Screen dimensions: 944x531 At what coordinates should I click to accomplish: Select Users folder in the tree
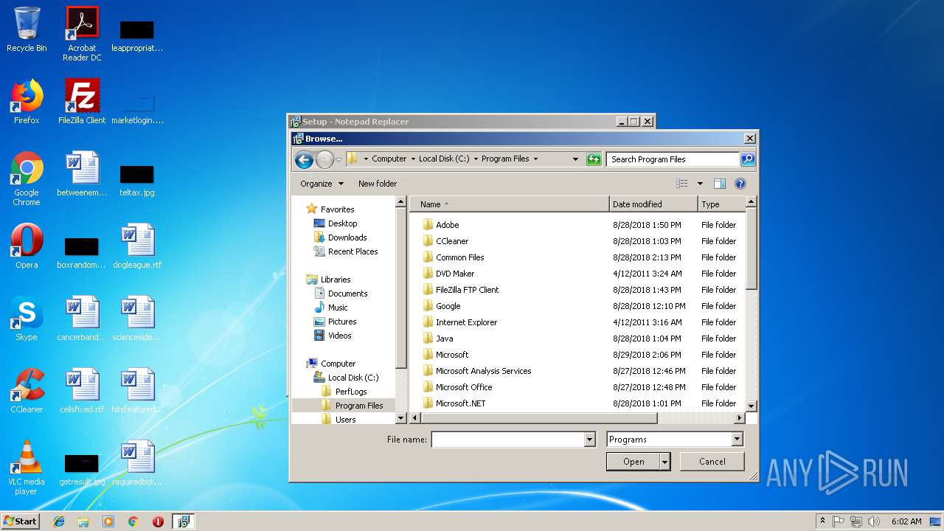(x=345, y=420)
